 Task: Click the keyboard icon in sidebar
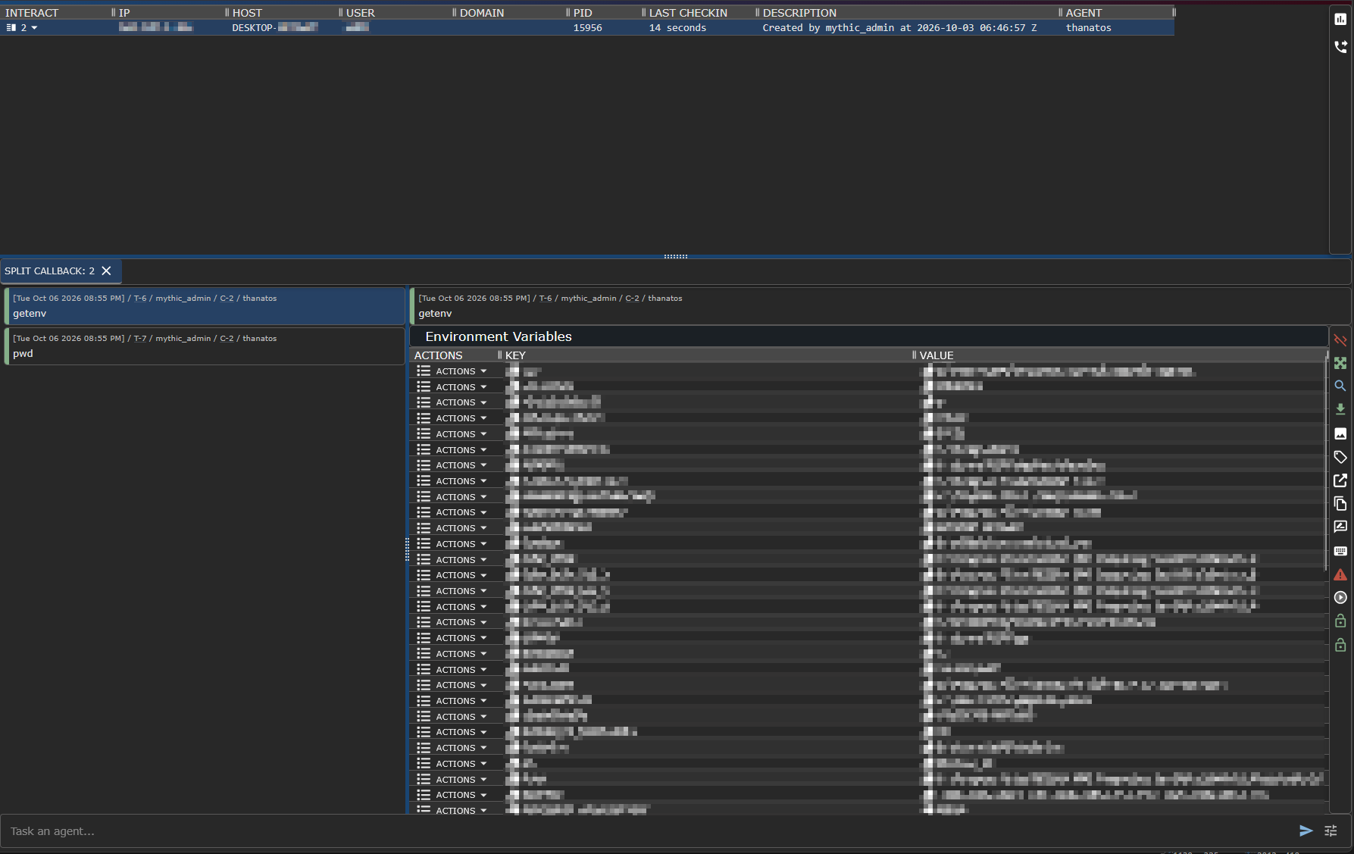point(1340,551)
